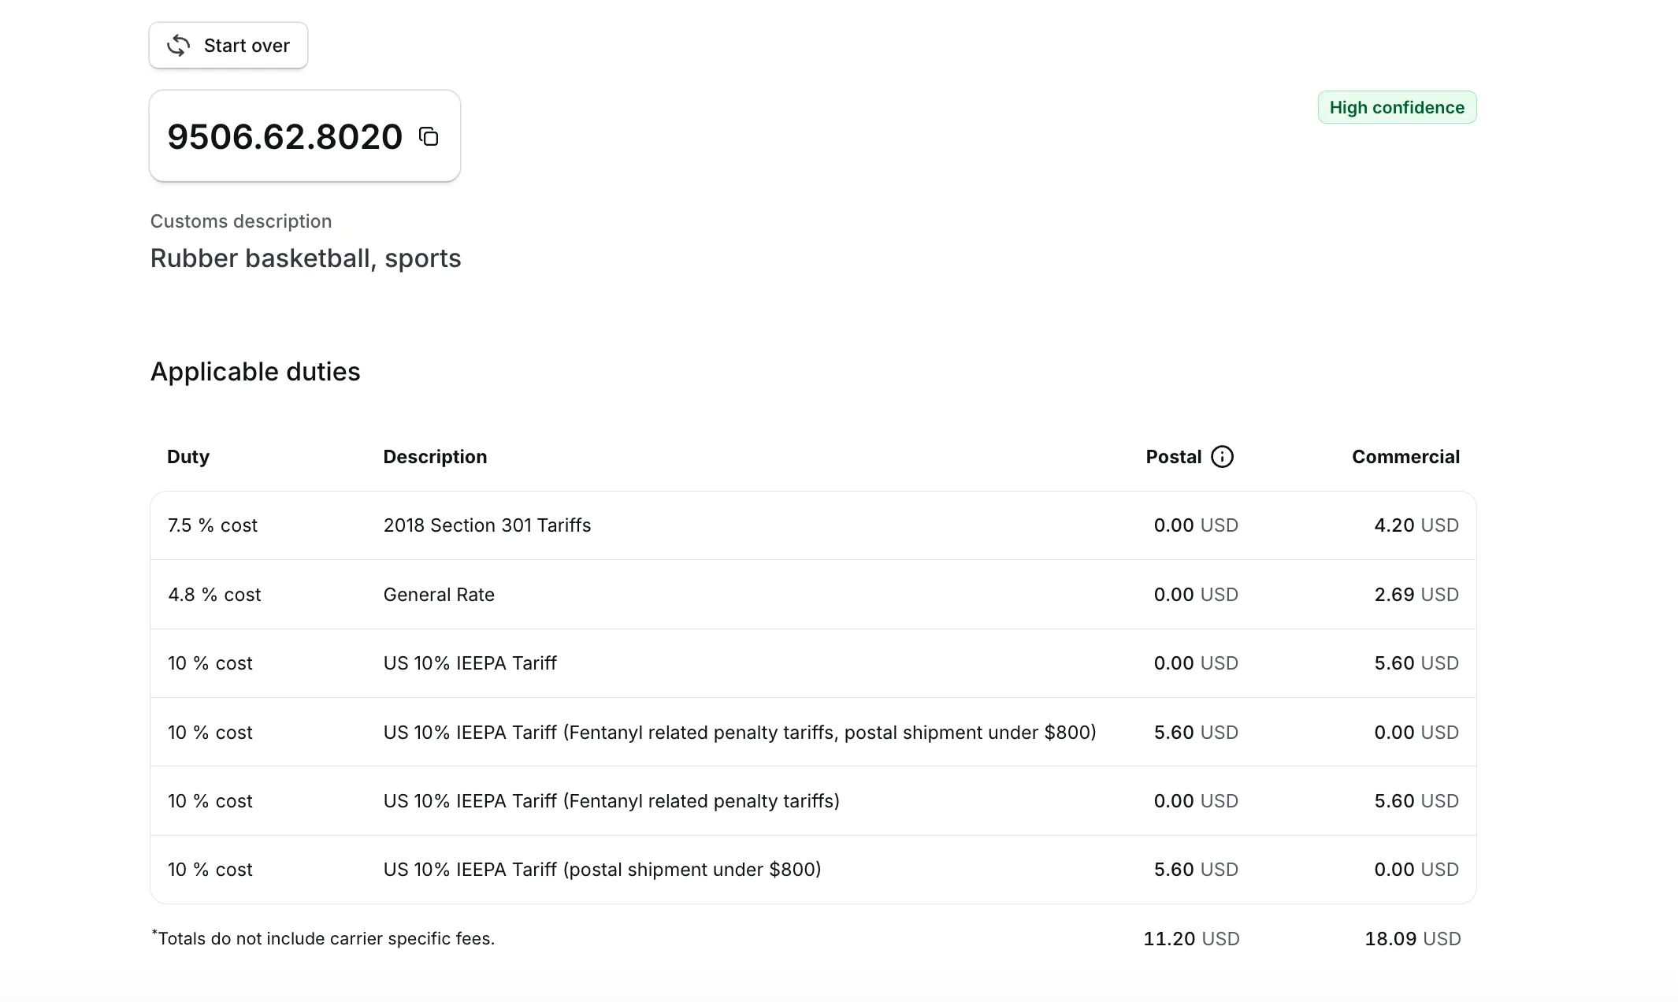Click the Postal column header
The image size is (1678, 1002).
(1173, 457)
